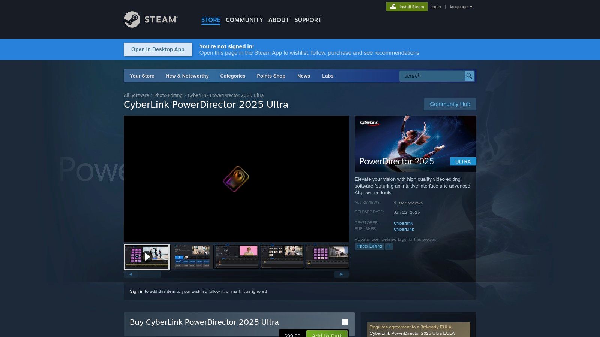Screen dimensions: 600x337
Task: Click the thumbnail strip scrollbar handle
Action: (149, 274)
